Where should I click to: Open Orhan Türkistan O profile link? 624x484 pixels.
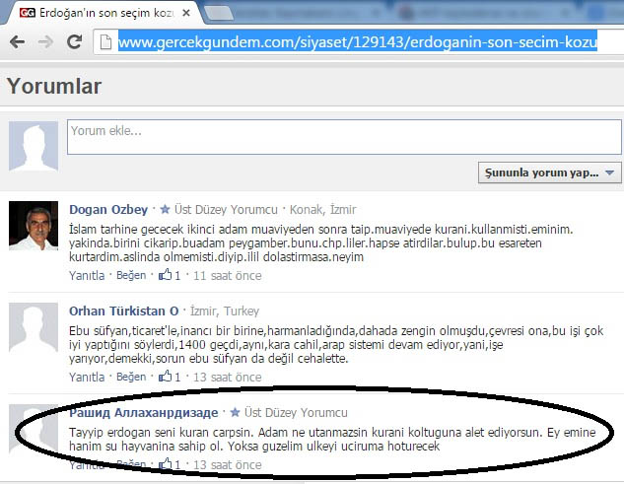pyautogui.click(x=123, y=311)
